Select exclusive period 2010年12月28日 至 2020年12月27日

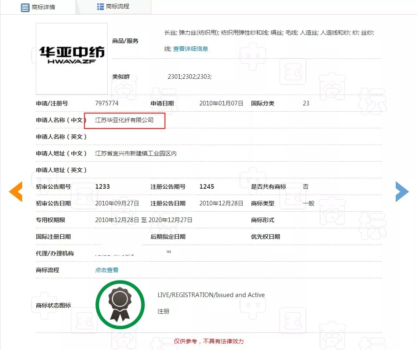(x=143, y=220)
